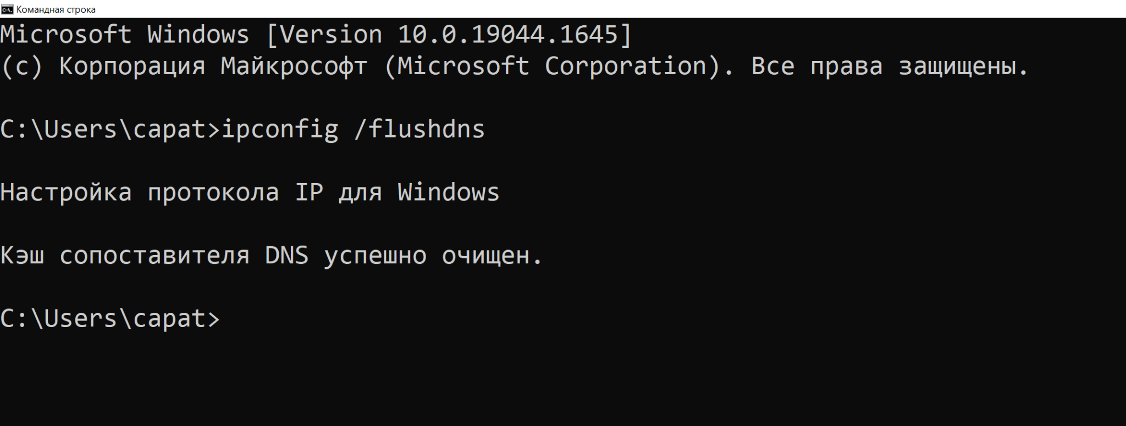Click the word "Version" in the header
Screen dimensions: 1126x426
(x=331, y=35)
